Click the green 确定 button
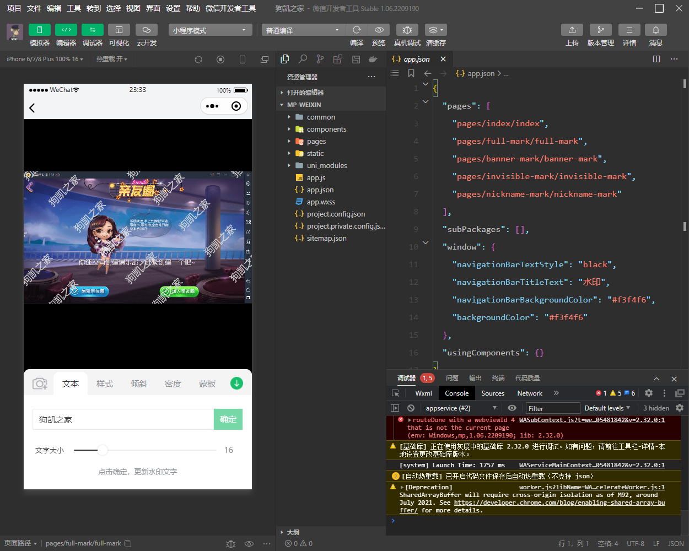The width and height of the screenshot is (689, 551). (228, 419)
